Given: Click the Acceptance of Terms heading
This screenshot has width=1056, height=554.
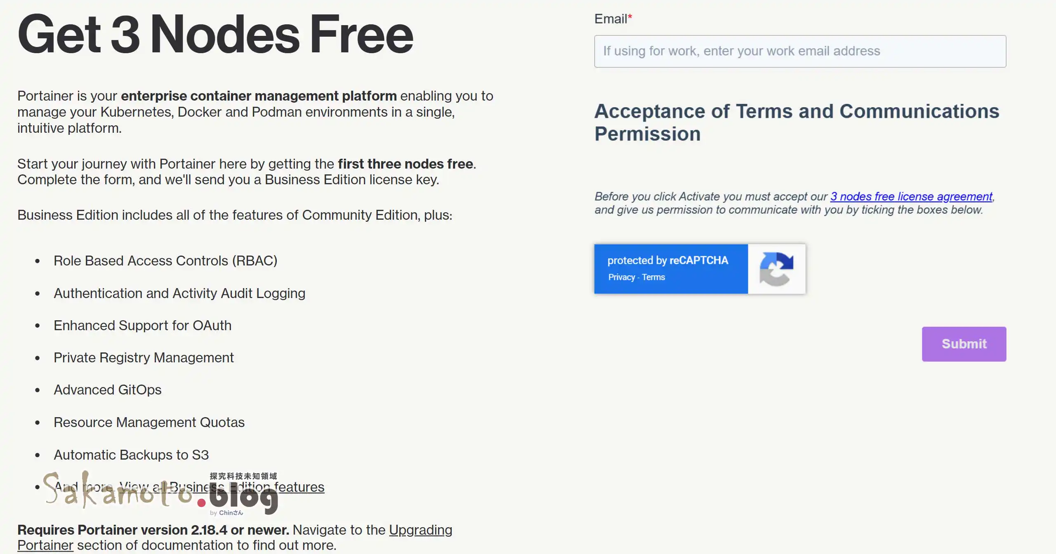Looking at the screenshot, I should tap(796, 122).
